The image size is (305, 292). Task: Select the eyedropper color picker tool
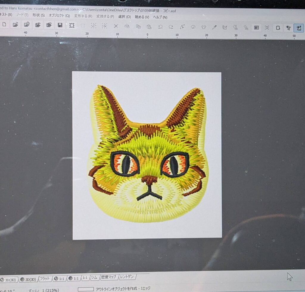214,27
